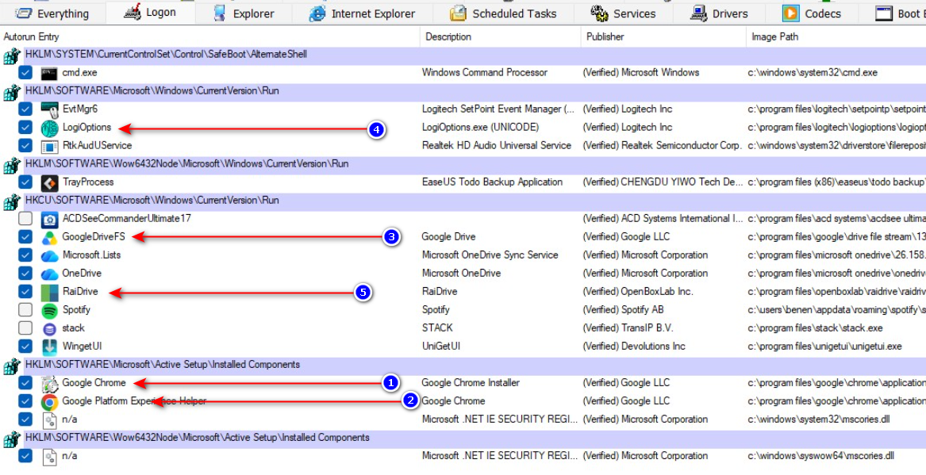Image resolution: width=926 pixels, height=475 pixels.
Task: Click the RtkAudUService entry icon
Action: pyautogui.click(x=49, y=146)
